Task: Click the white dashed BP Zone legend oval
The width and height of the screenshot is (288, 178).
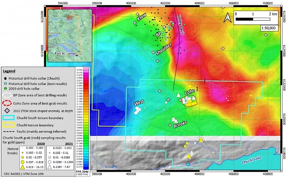Action: click(7, 95)
